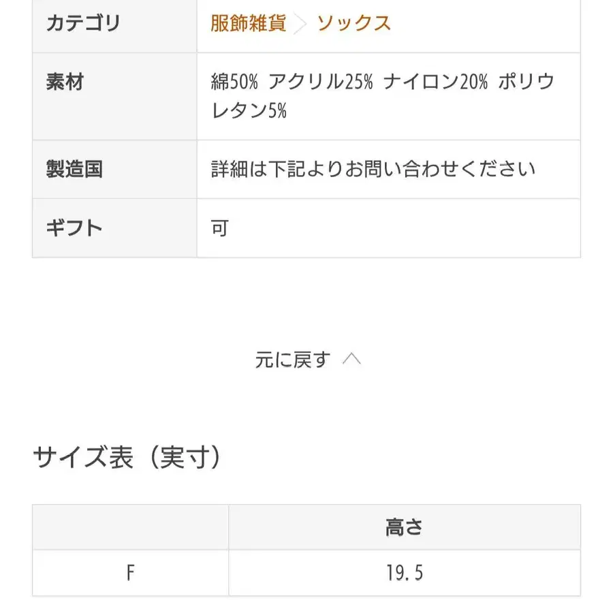Select the 製造国 row label
Viewport: 613px width, 613px height.
[74, 169]
